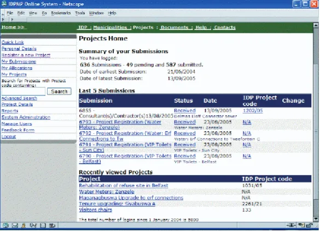Focus the project code search field
The height and width of the screenshot is (232, 320).
click(x=24, y=92)
